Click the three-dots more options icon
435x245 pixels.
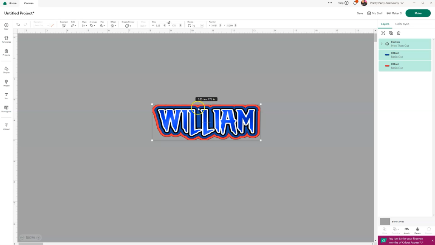330,3
